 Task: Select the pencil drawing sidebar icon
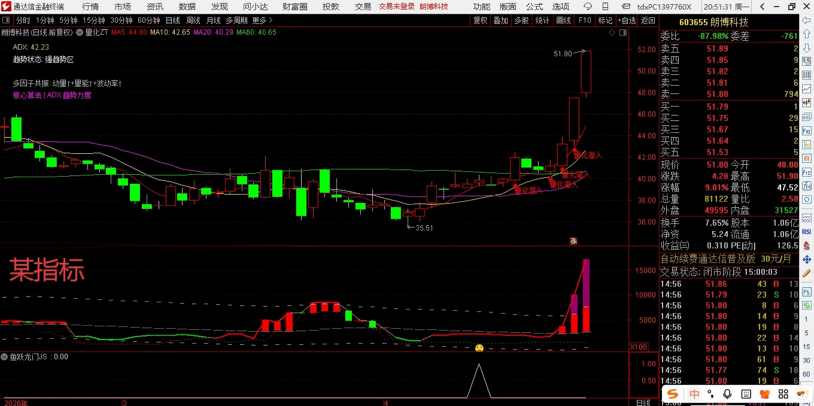tap(806, 274)
